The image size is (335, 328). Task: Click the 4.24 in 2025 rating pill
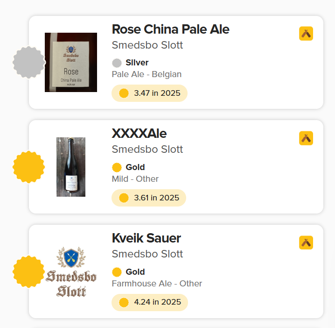pyautogui.click(x=150, y=302)
